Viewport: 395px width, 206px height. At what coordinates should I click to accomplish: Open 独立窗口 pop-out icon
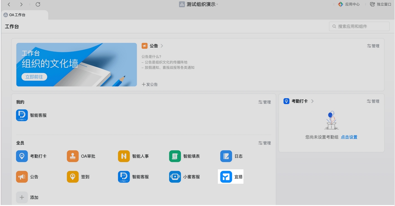click(373, 4)
